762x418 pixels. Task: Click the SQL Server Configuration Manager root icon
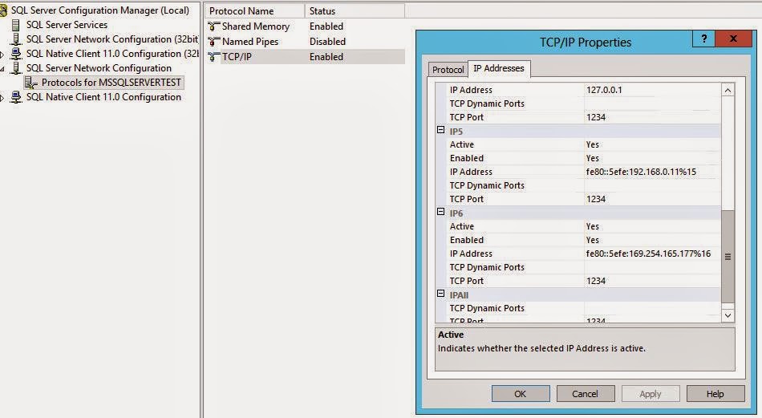3,10
